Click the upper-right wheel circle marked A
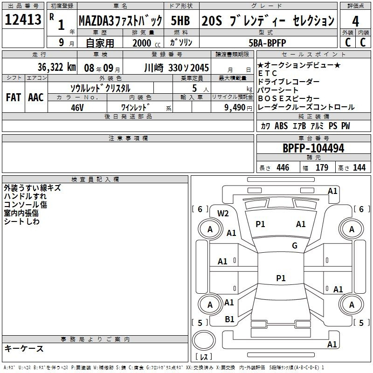The height and width of the screenshot is (373, 373). [352, 229]
